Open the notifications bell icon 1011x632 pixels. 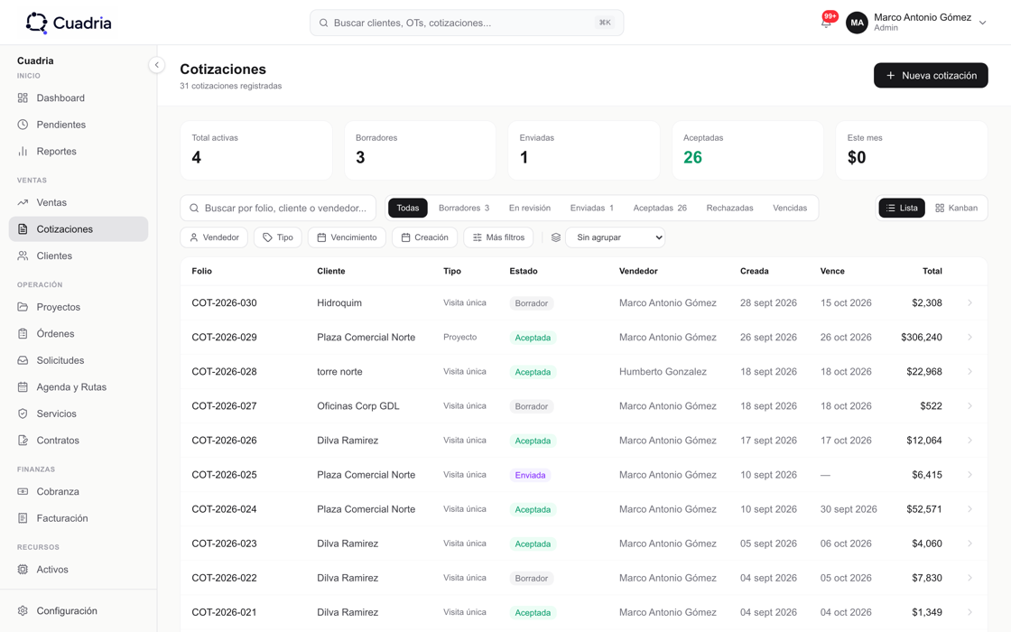pyautogui.click(x=826, y=23)
